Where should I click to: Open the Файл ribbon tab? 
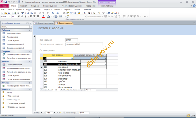pos(4,6)
